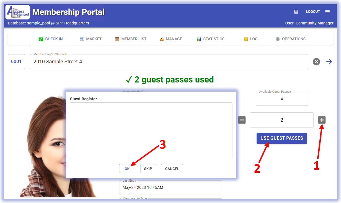Switch to the Operations tab
341x203 pixels.
[290, 39]
